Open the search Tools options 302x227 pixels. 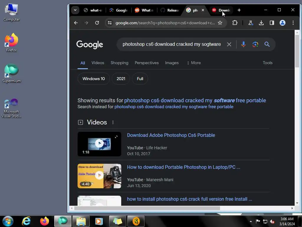pos(267,63)
